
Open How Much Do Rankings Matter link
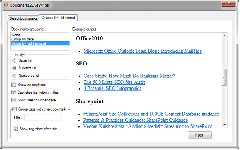[x=129, y=76]
